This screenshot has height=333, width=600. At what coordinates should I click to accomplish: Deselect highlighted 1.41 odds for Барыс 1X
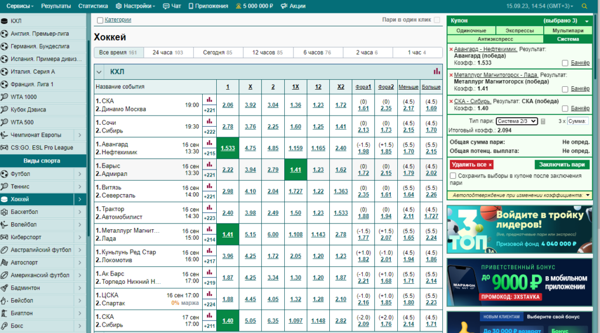295,169
